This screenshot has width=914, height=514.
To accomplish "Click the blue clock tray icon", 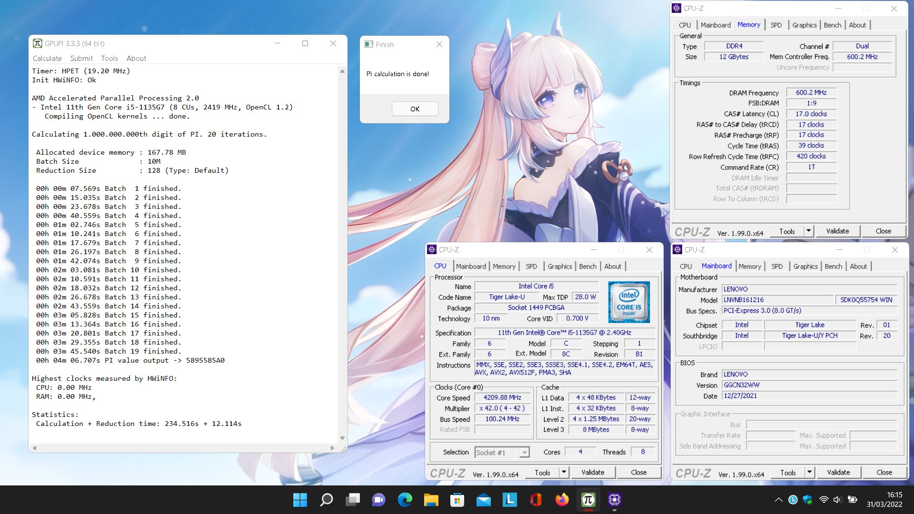I will click(x=793, y=500).
